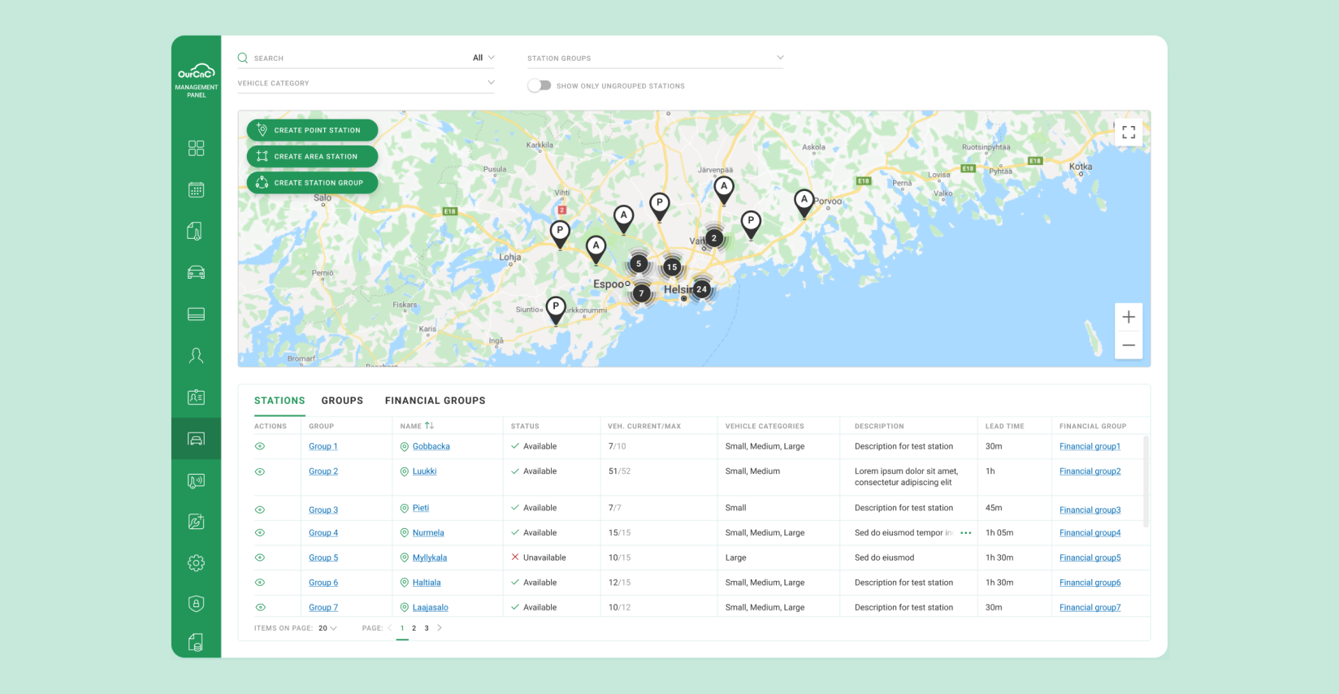Open the calendar icon in sidebar
Screen dimensions: 1339x694
pyautogui.click(x=196, y=189)
